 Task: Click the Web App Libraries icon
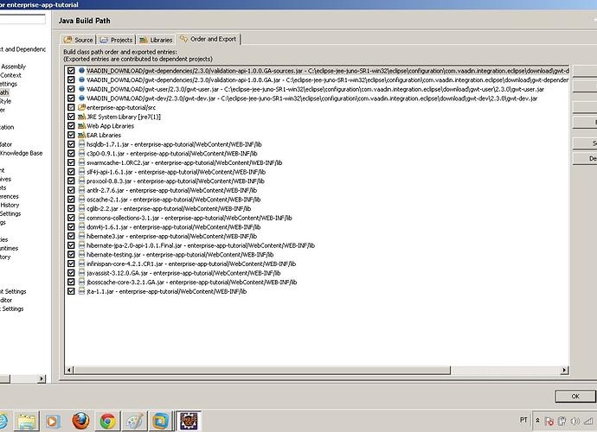(81, 126)
